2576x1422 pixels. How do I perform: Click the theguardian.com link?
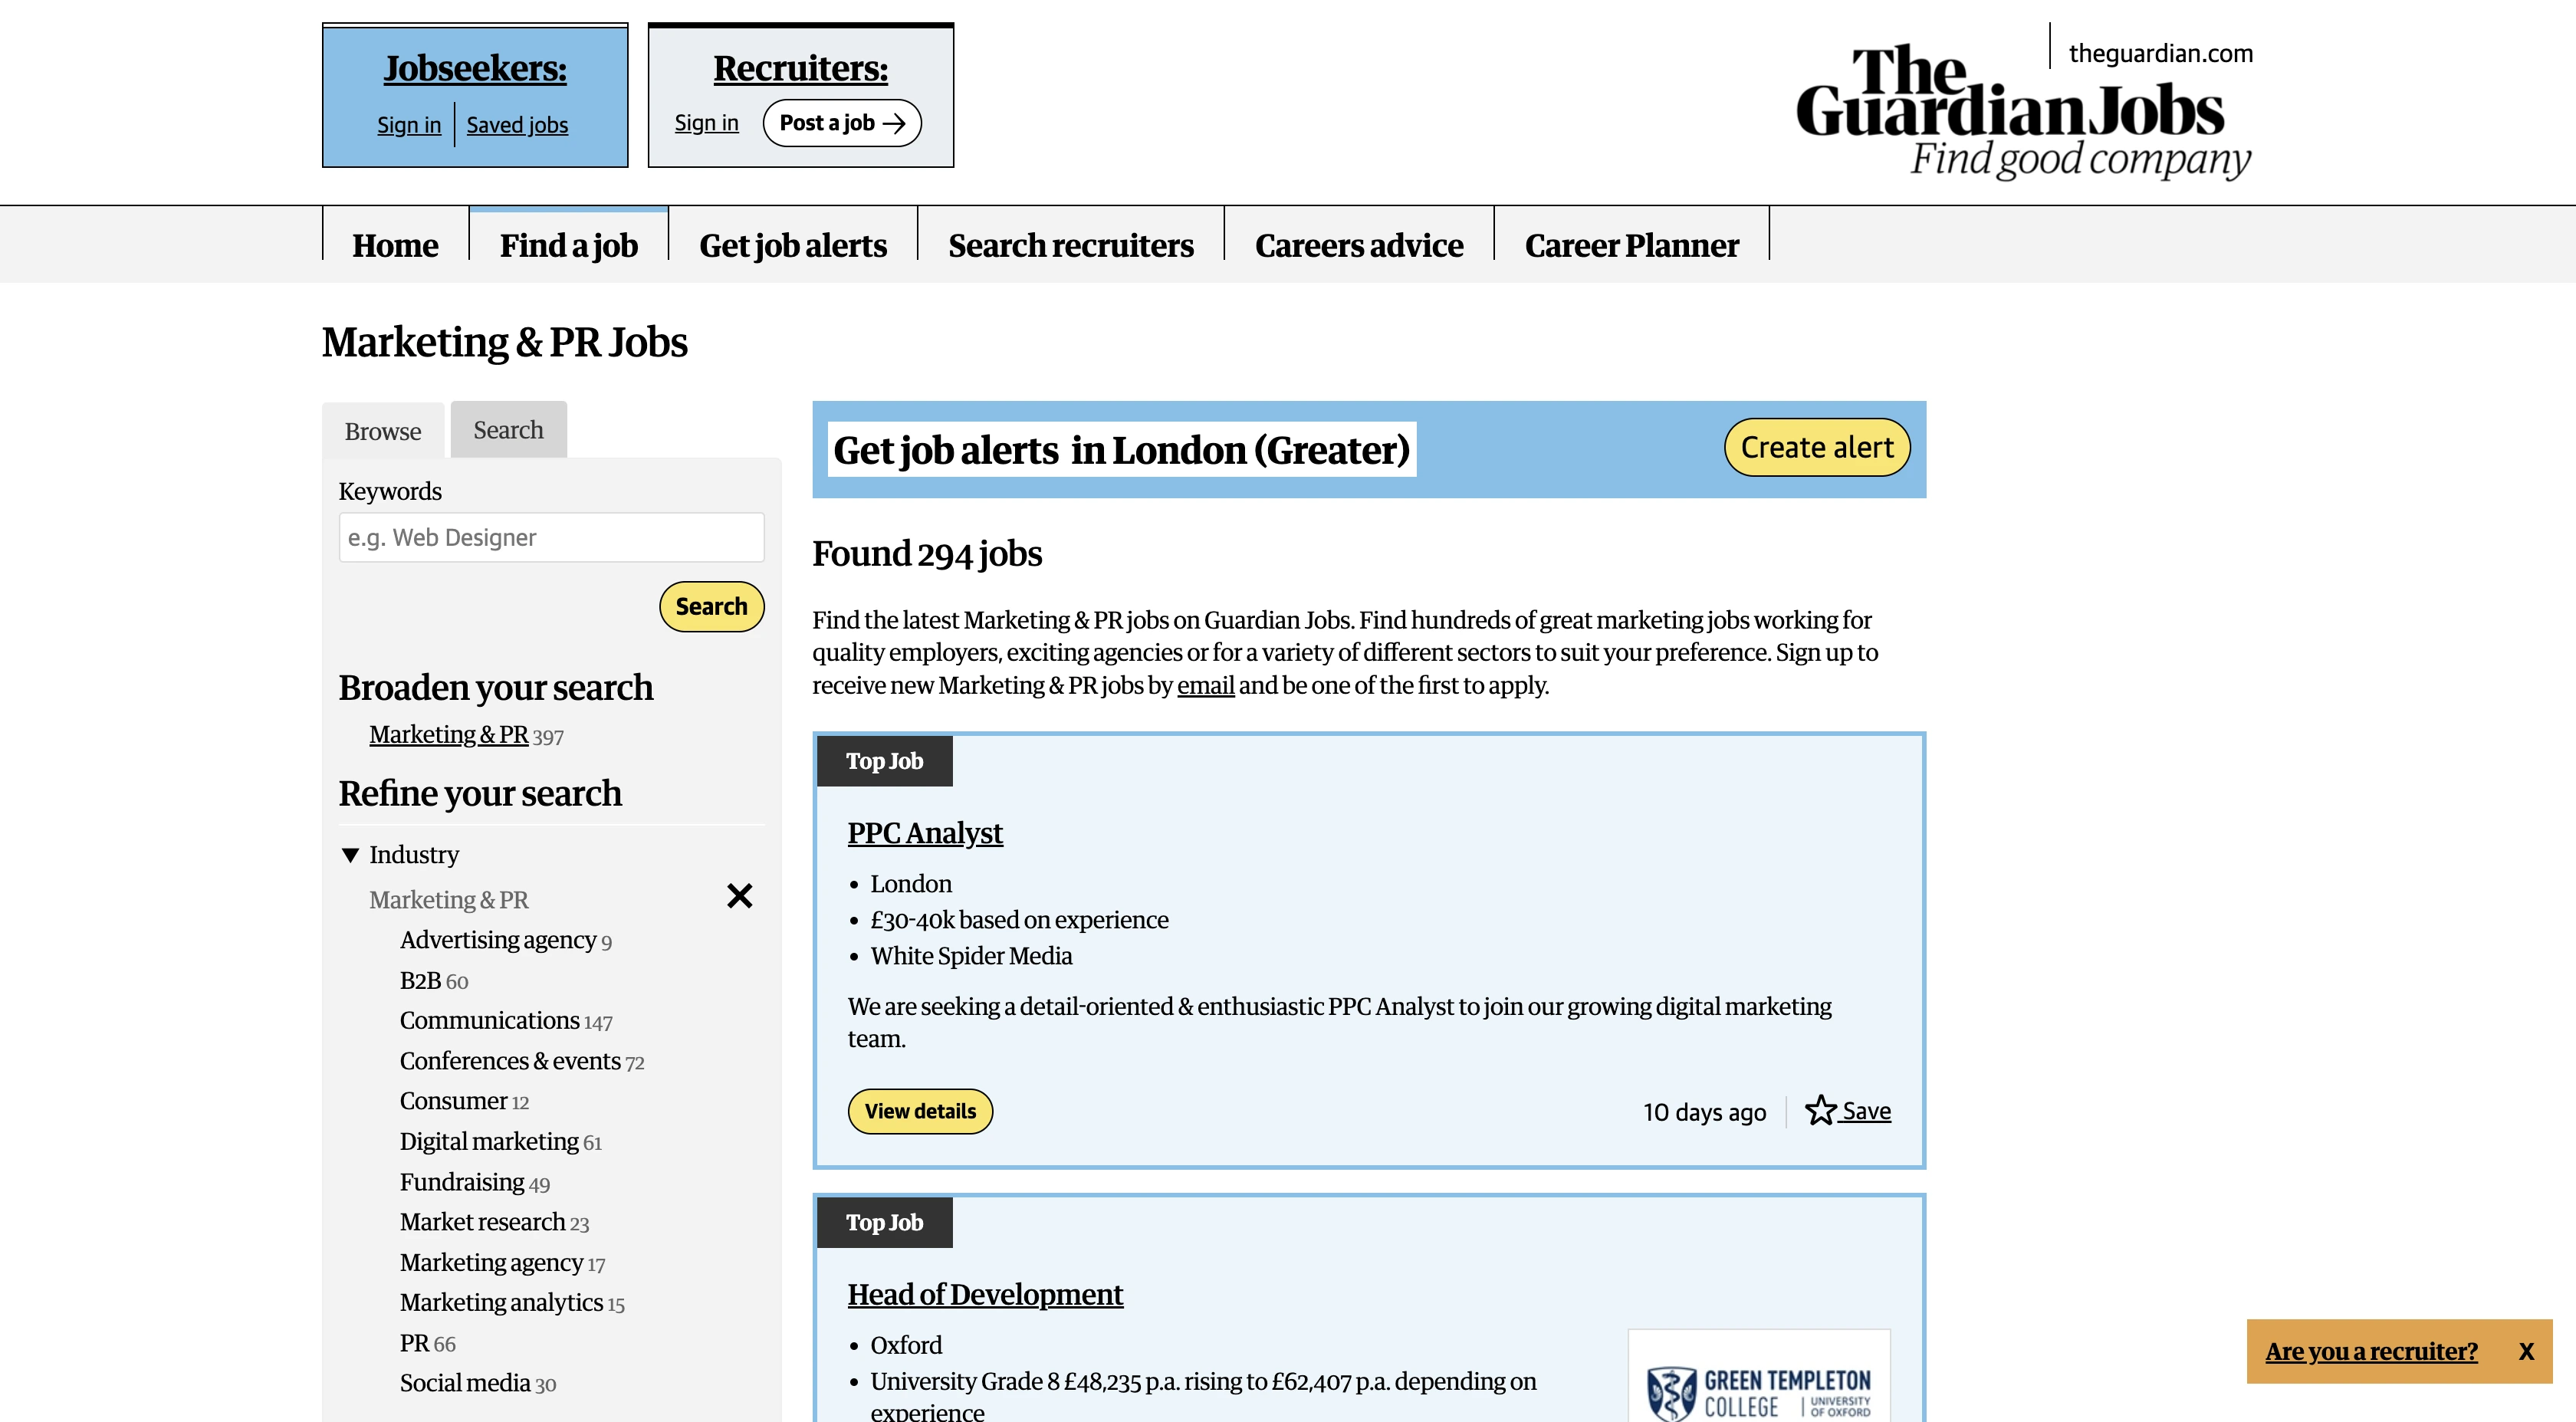tap(2160, 53)
